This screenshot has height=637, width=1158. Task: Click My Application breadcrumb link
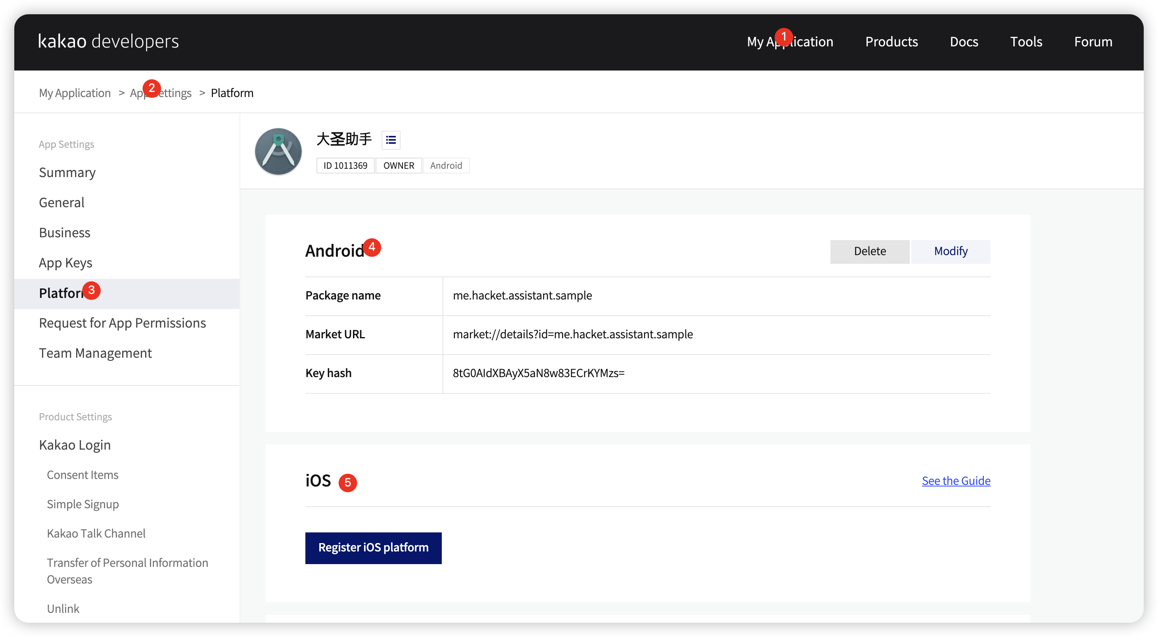click(x=75, y=93)
